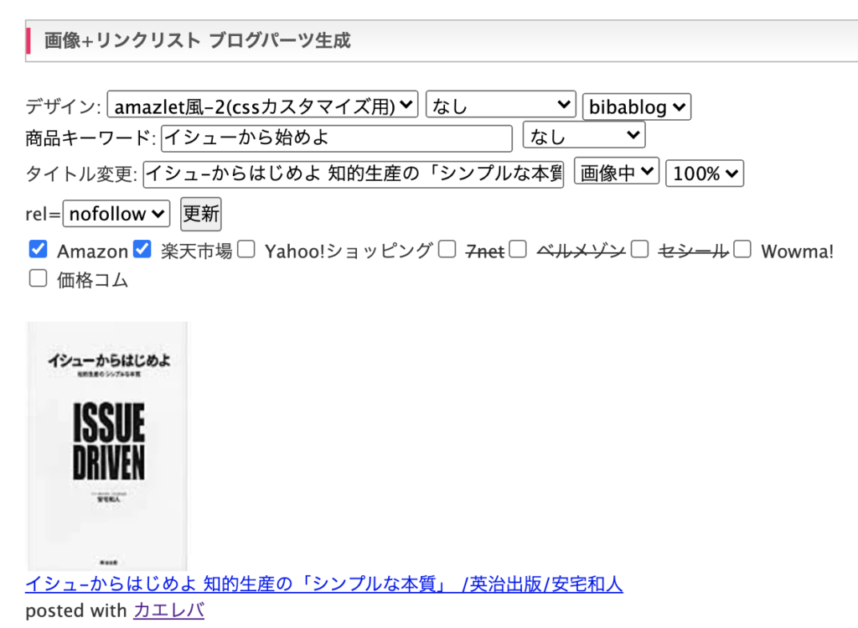Tick the ベルメゾン checkbox
Screen dimensions: 858x628
[x=518, y=249]
